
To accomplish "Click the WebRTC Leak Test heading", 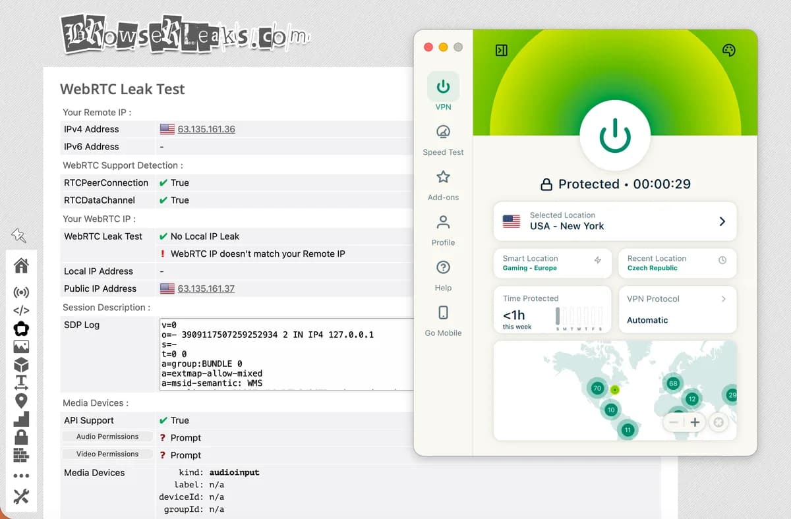I will click(123, 89).
